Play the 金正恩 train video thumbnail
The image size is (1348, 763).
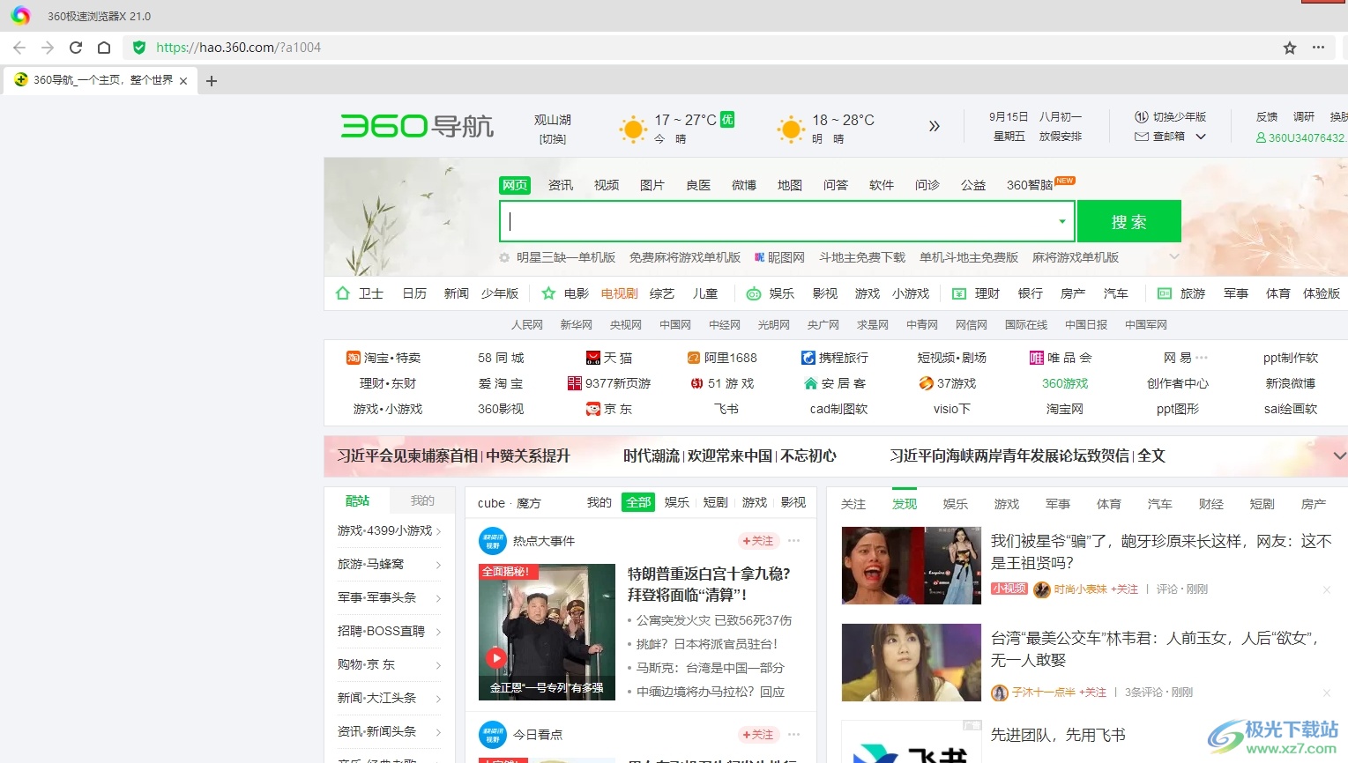pyautogui.click(x=547, y=632)
